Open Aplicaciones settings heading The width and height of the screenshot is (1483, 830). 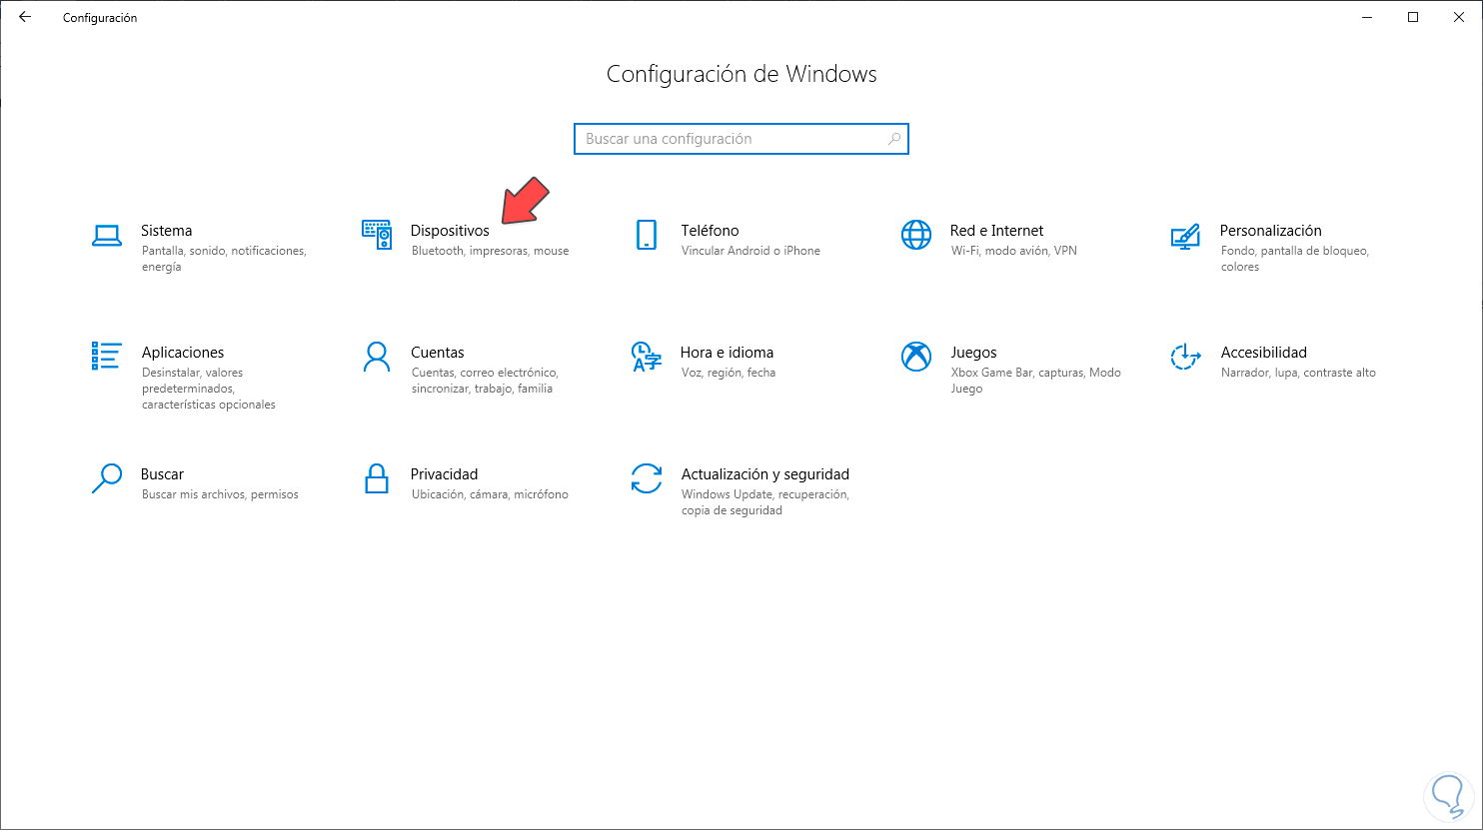[183, 353]
